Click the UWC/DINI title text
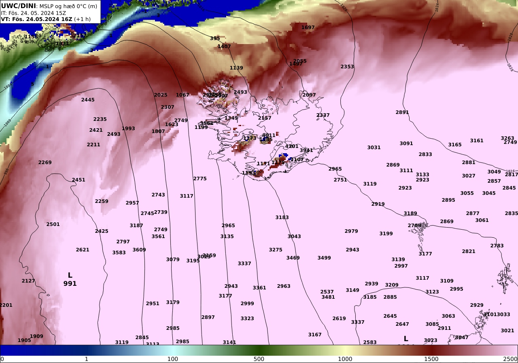Screen dimensions: 518x363 (x=19, y=6)
